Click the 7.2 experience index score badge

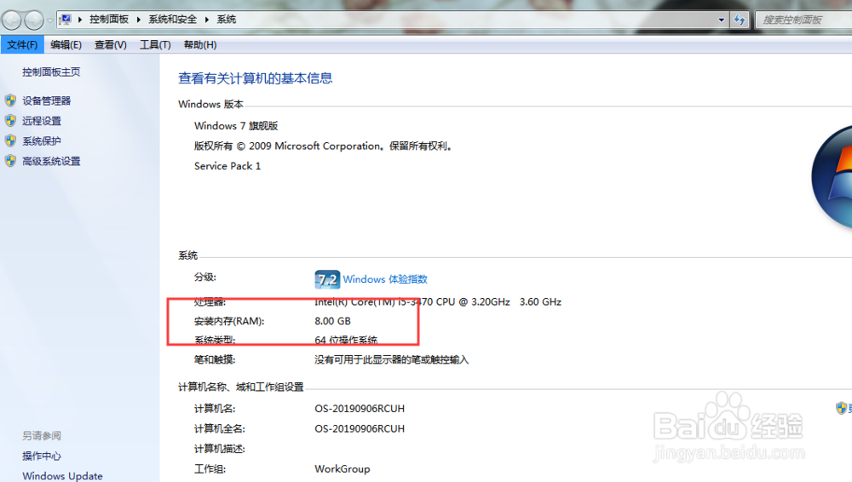click(x=327, y=279)
